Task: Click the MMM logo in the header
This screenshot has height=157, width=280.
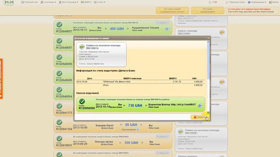Action: [x=8, y=3]
